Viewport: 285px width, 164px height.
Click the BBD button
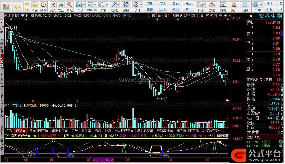point(163,9)
